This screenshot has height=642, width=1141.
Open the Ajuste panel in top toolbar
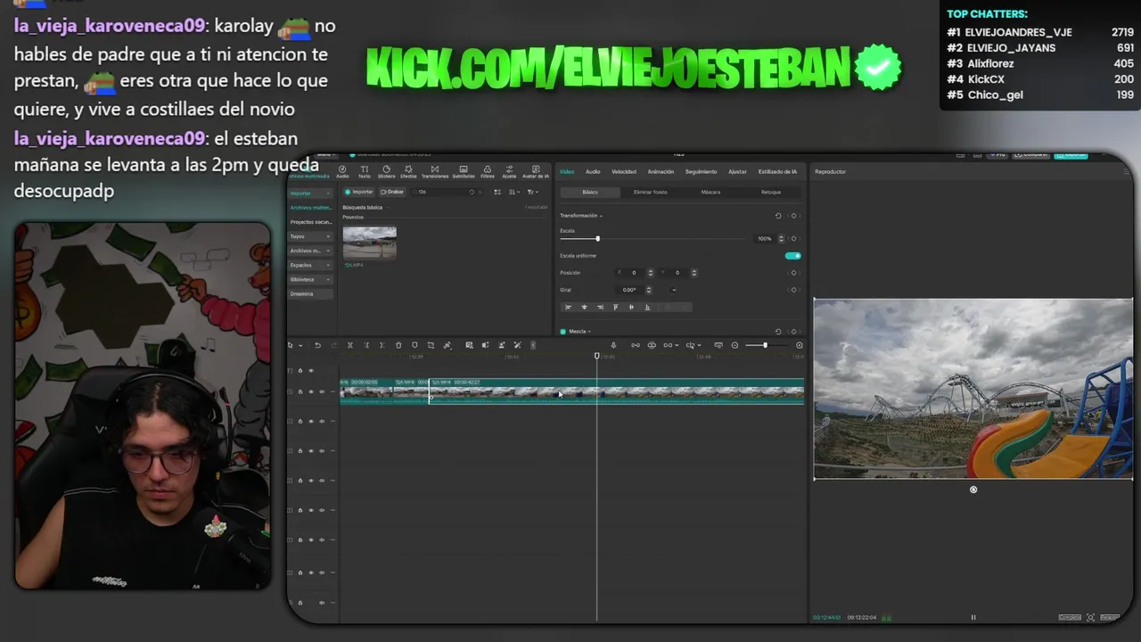(x=509, y=171)
